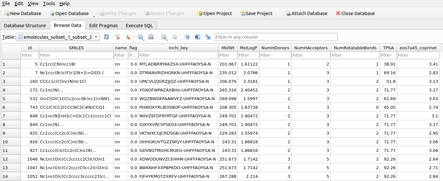
Task: Print the table data
Action: [151, 37]
